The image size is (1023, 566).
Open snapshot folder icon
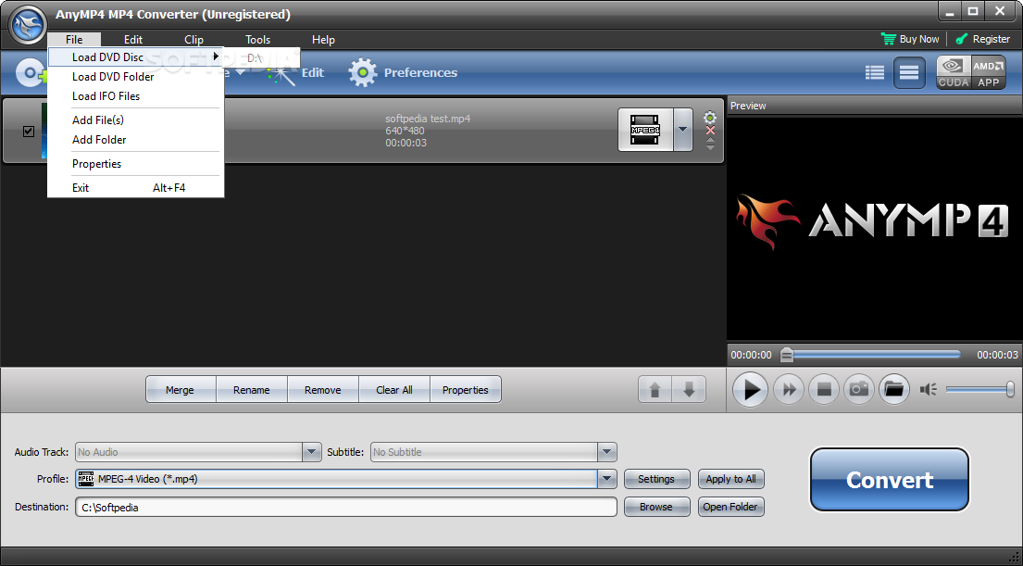pyautogui.click(x=894, y=390)
